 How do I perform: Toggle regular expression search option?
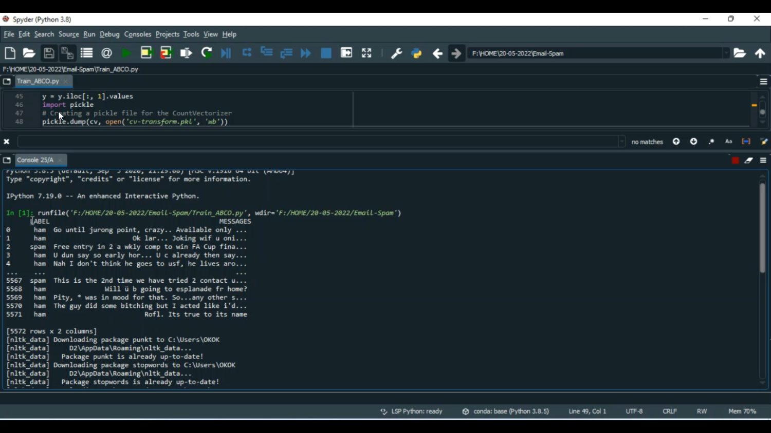(x=711, y=142)
